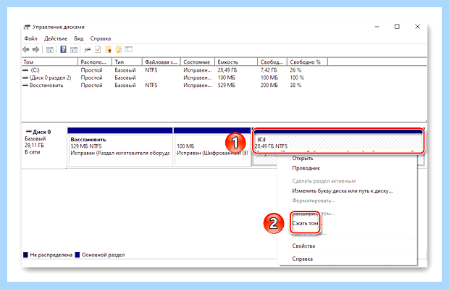Click the toolbar icon right of the action pane icon
This screenshot has width=449, height=289.
tap(87, 50)
